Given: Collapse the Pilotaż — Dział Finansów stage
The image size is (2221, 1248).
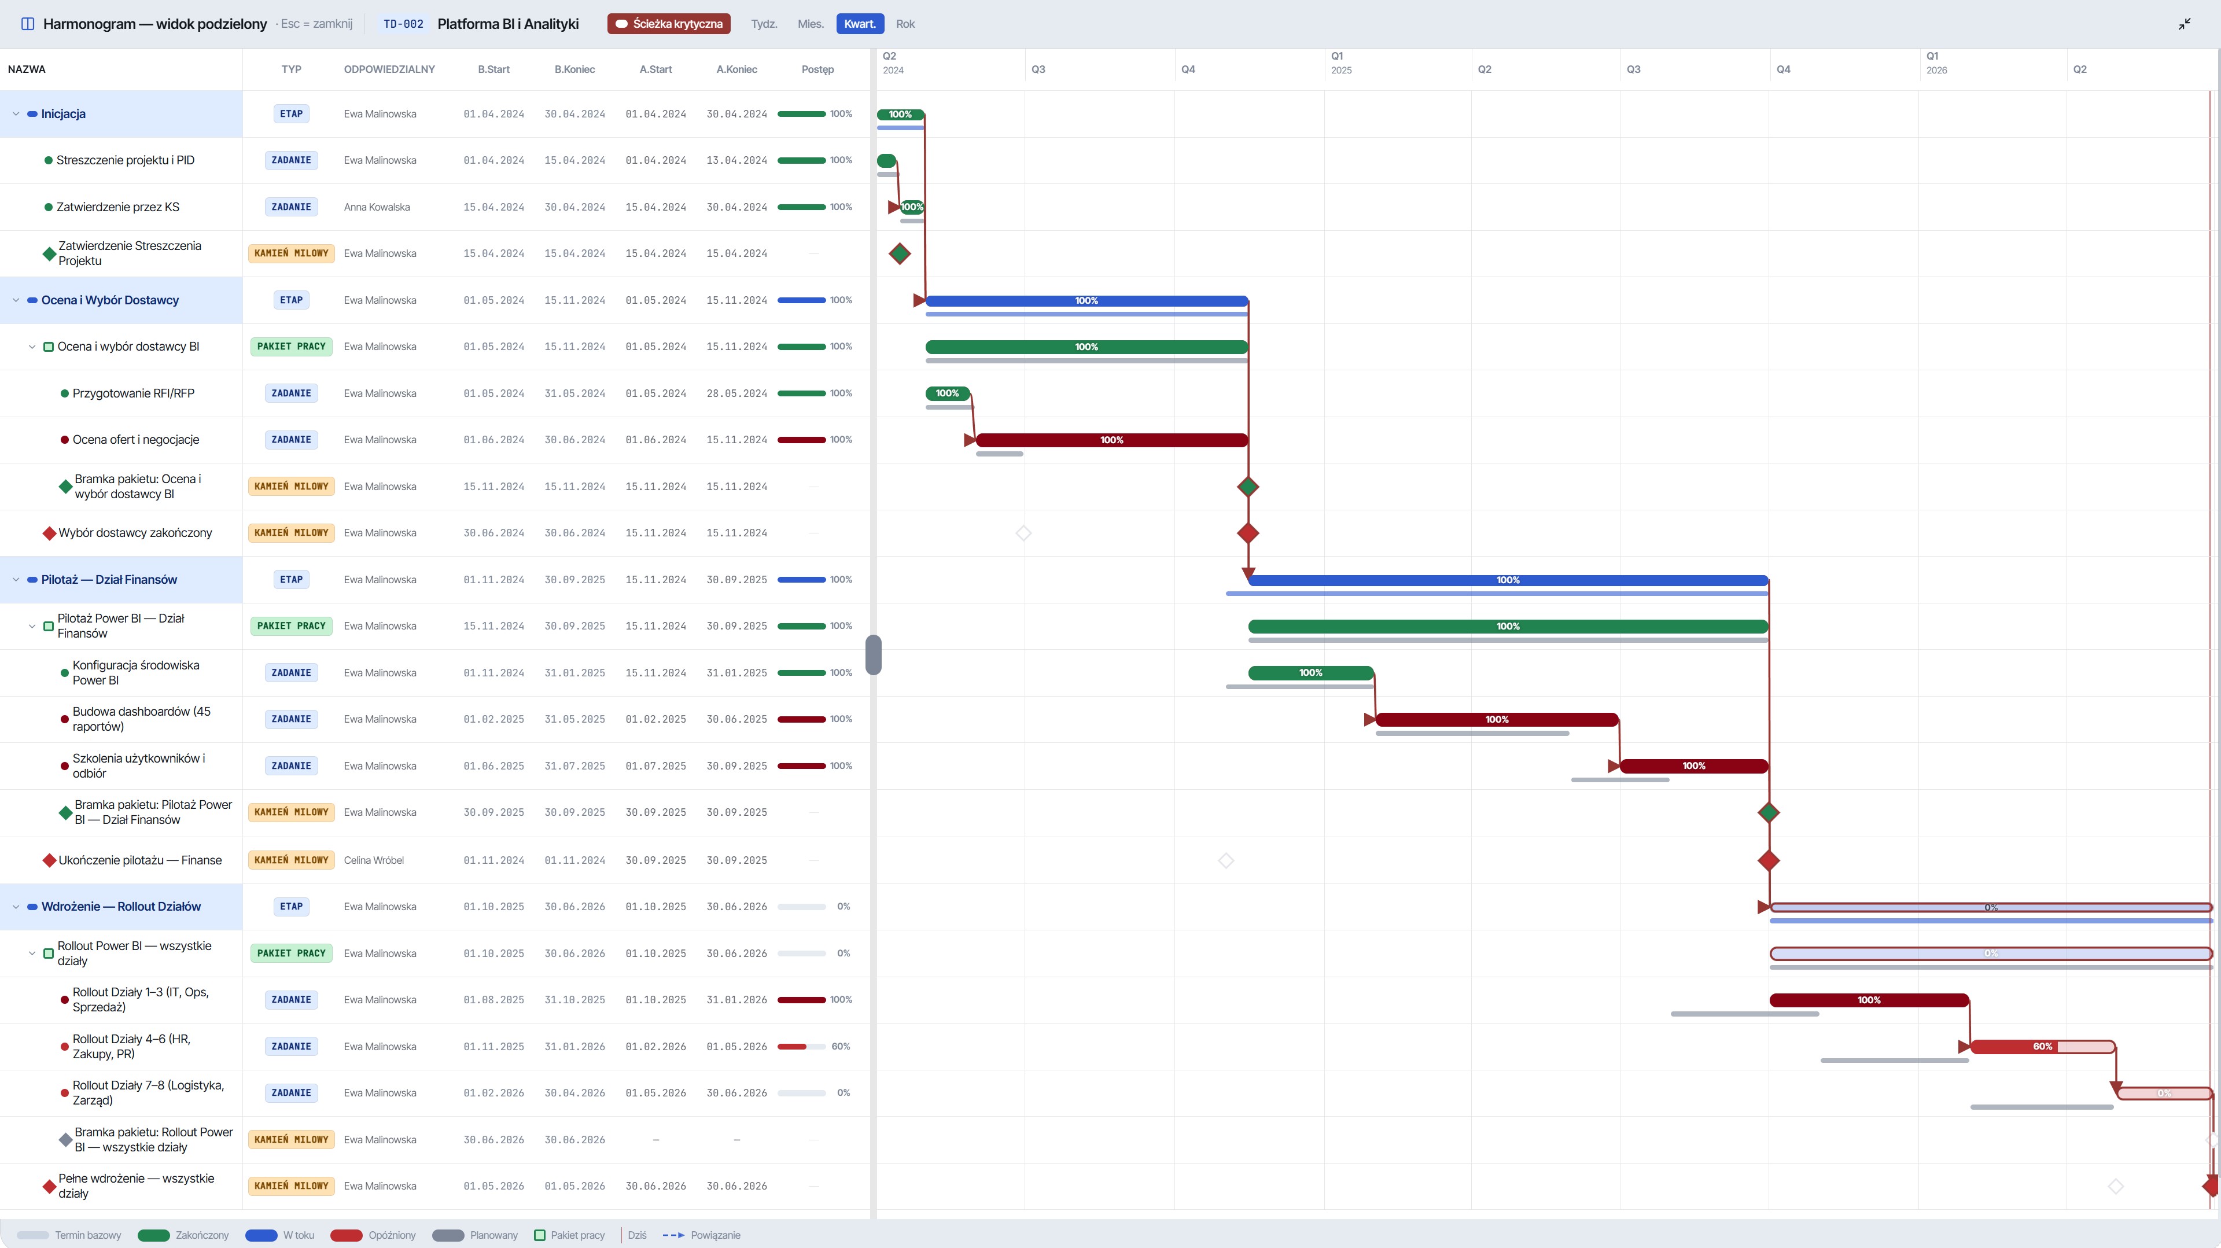Looking at the screenshot, I should tap(16, 580).
